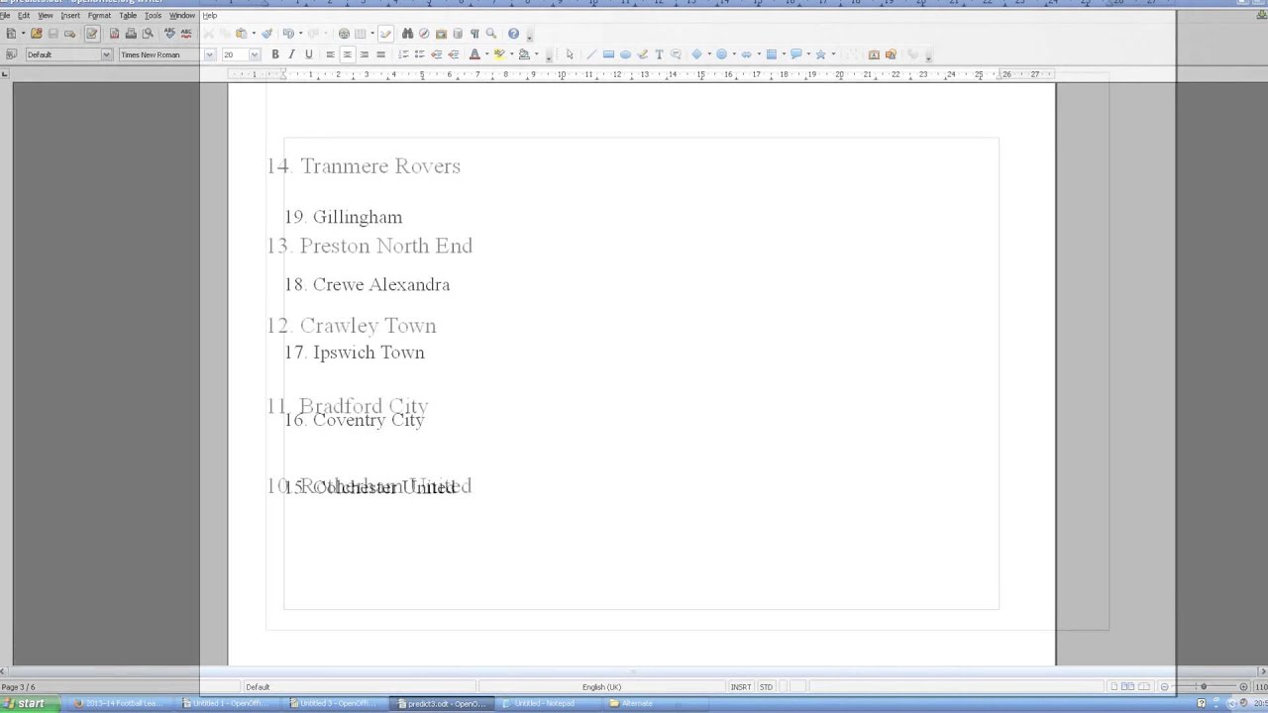Viewport: 1268px width, 713px height.
Task: Toggle Italic formatting
Action: point(291,54)
